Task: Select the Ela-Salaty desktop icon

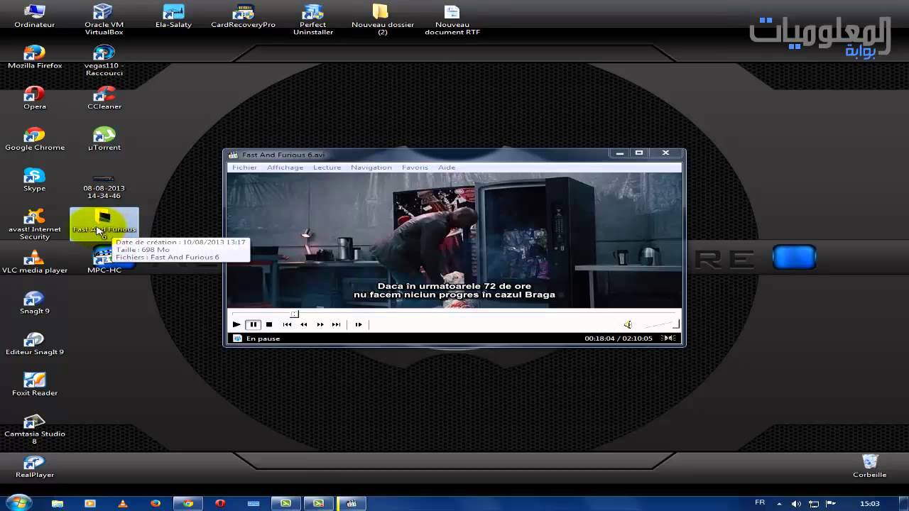Action: tap(173, 16)
